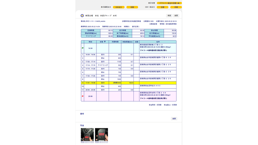
Task: Click the 変更 button beside 承認
Action: point(176,16)
